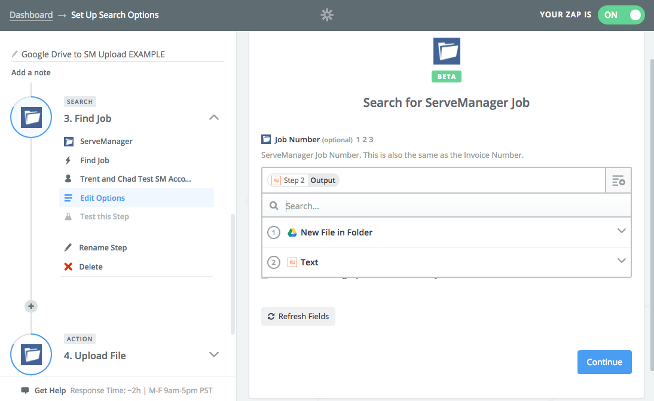The image size is (654, 401).
Task: Click the Zapier asterisk logo in header
Action: [327, 15]
